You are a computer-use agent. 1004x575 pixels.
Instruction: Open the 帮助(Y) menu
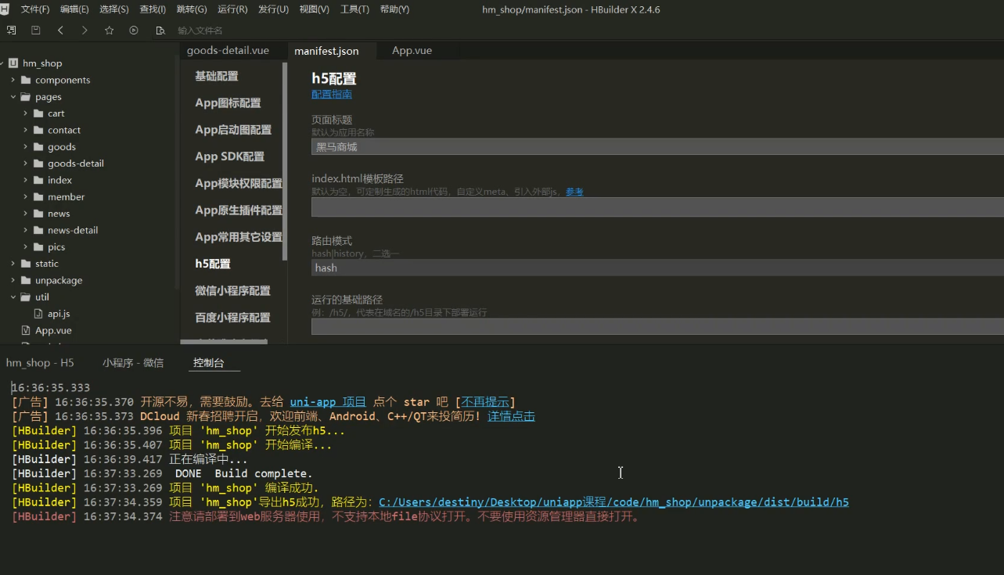[394, 9]
